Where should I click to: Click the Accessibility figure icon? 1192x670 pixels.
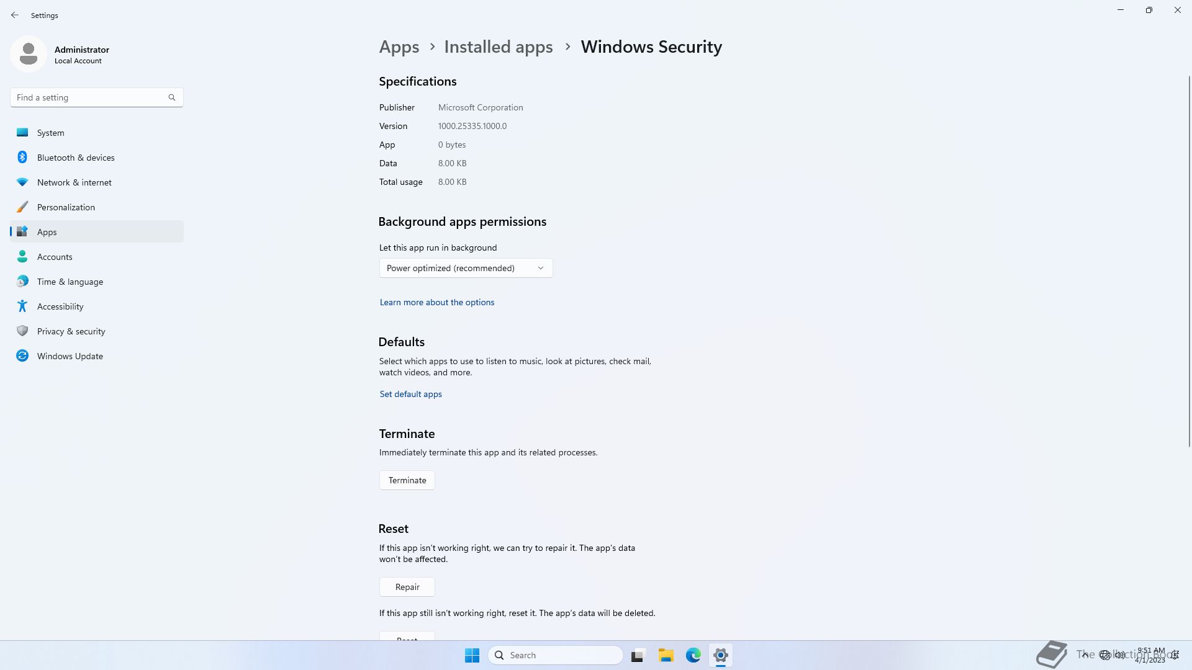22,306
